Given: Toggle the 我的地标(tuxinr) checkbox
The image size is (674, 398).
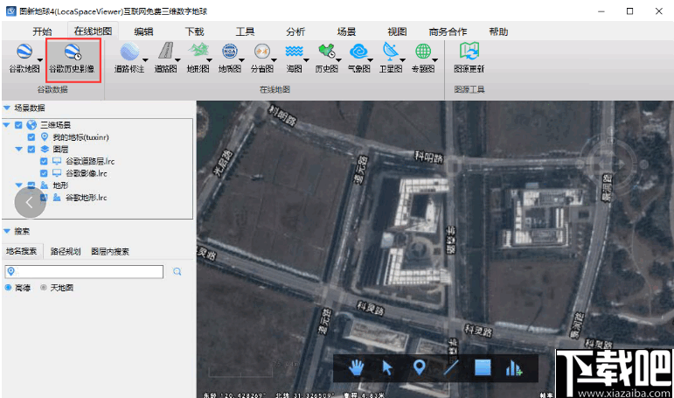Looking at the screenshot, I should coord(31,136).
